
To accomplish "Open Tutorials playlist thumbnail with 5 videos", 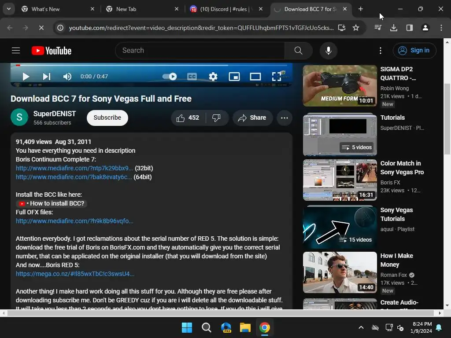I will [340, 134].
